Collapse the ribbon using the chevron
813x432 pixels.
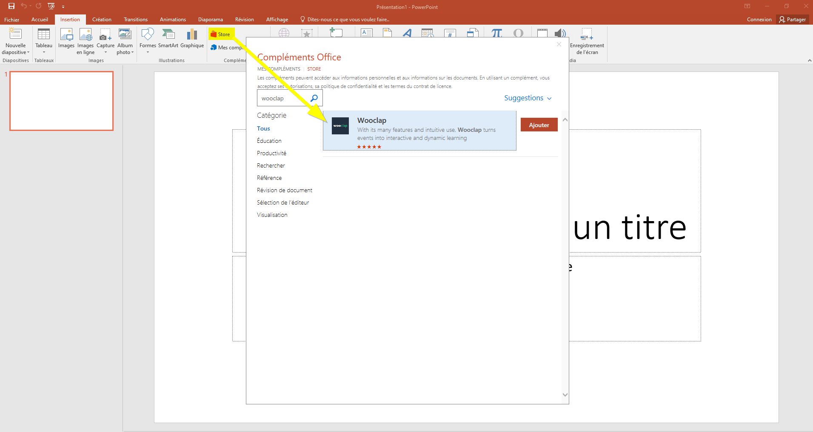coord(809,61)
